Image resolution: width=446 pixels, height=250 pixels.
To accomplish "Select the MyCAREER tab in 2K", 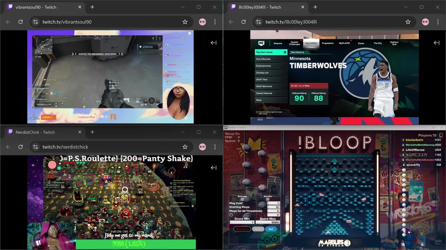I will pos(311,43).
